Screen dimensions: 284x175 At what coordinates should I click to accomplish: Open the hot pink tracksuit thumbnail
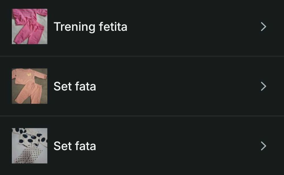(x=30, y=27)
